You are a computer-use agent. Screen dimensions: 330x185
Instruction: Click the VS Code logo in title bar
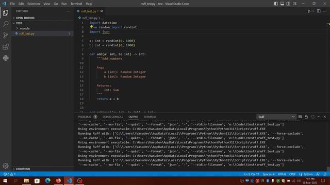4,4
